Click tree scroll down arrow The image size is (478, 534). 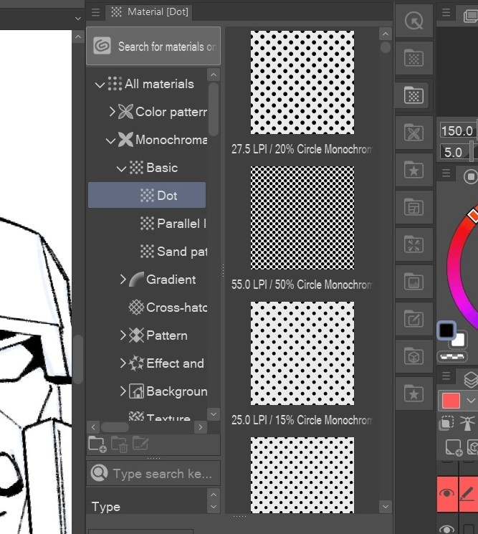214,414
